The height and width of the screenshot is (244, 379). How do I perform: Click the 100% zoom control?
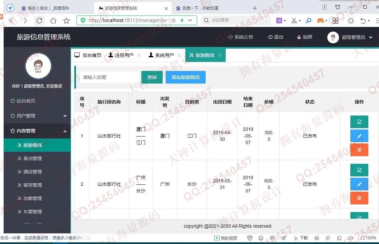368,238
